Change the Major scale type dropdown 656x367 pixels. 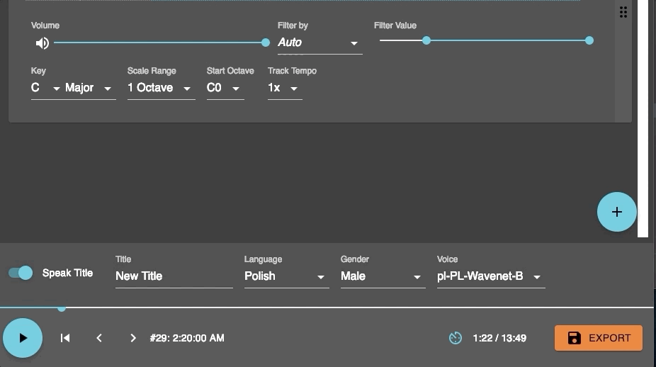(x=89, y=88)
